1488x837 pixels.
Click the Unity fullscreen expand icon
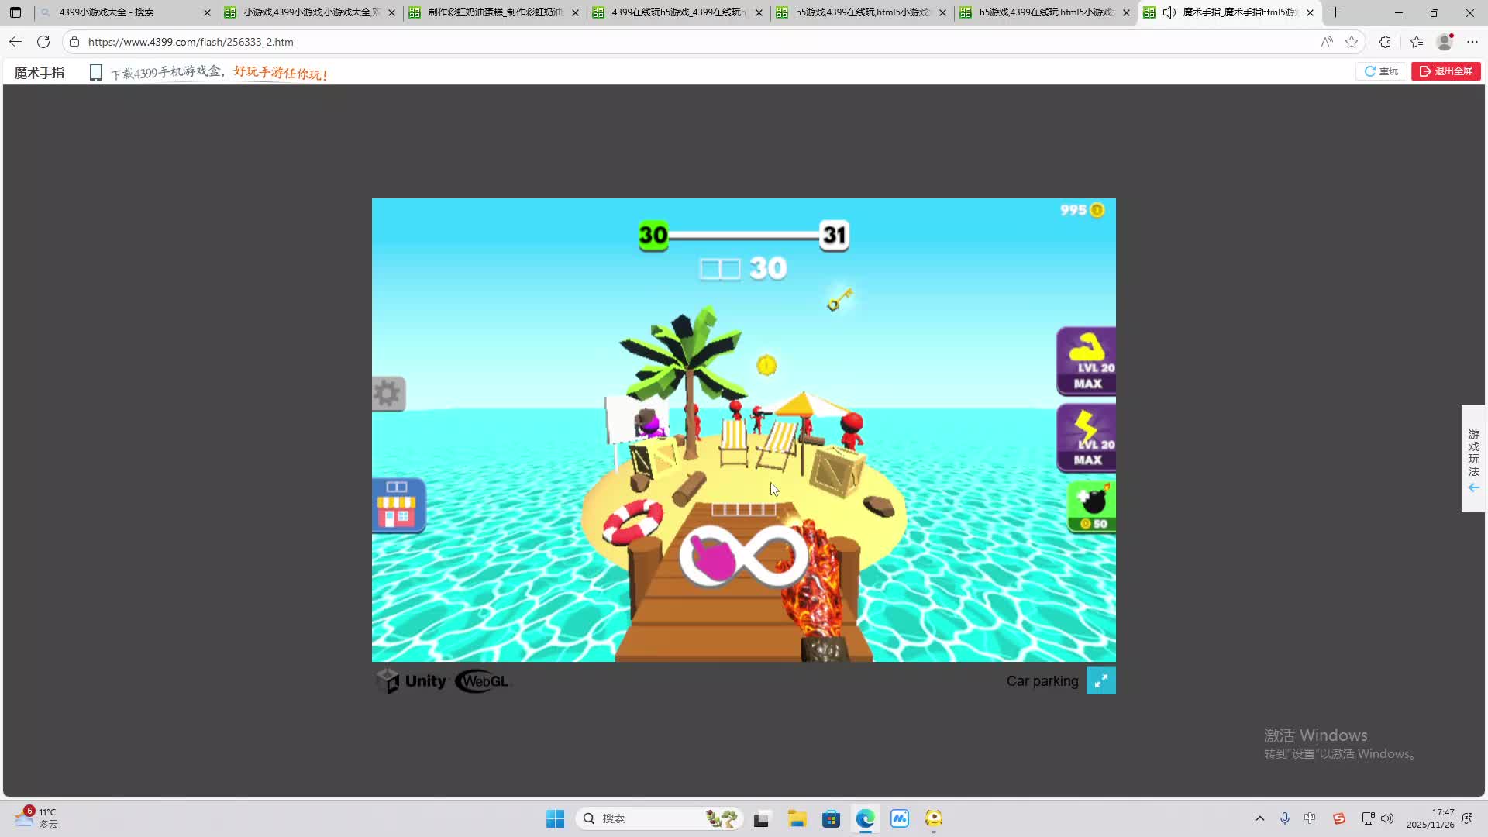click(x=1100, y=680)
